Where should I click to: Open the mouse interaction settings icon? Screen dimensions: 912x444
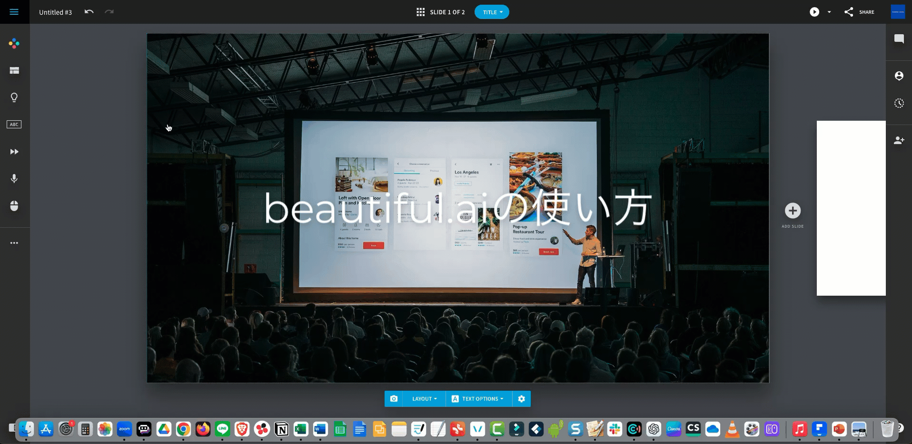point(14,206)
